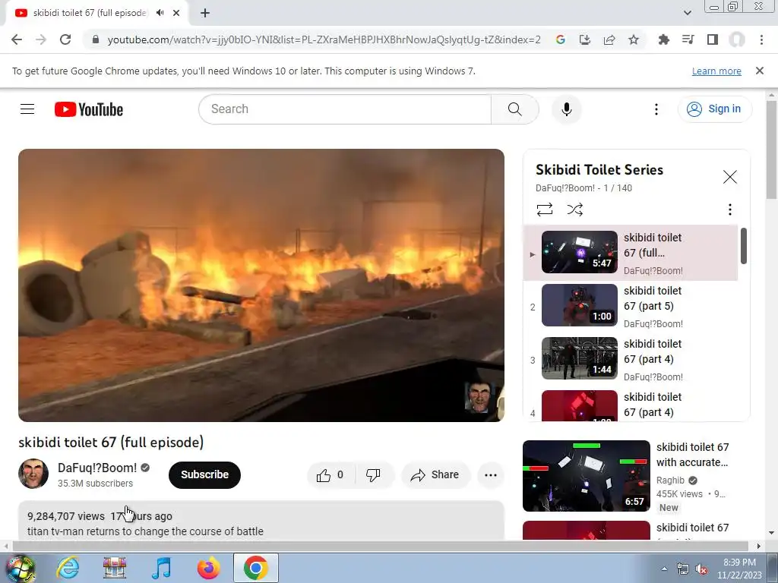778x583 pixels.
Task: Play playlist item 4 with red thumbnail
Action: 631,405
